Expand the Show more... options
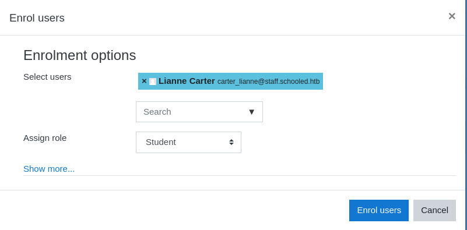This screenshot has width=467, height=230. 49,169
